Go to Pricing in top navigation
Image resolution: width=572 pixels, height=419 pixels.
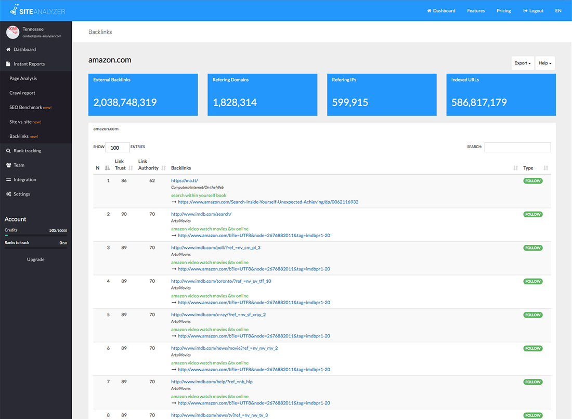click(503, 10)
